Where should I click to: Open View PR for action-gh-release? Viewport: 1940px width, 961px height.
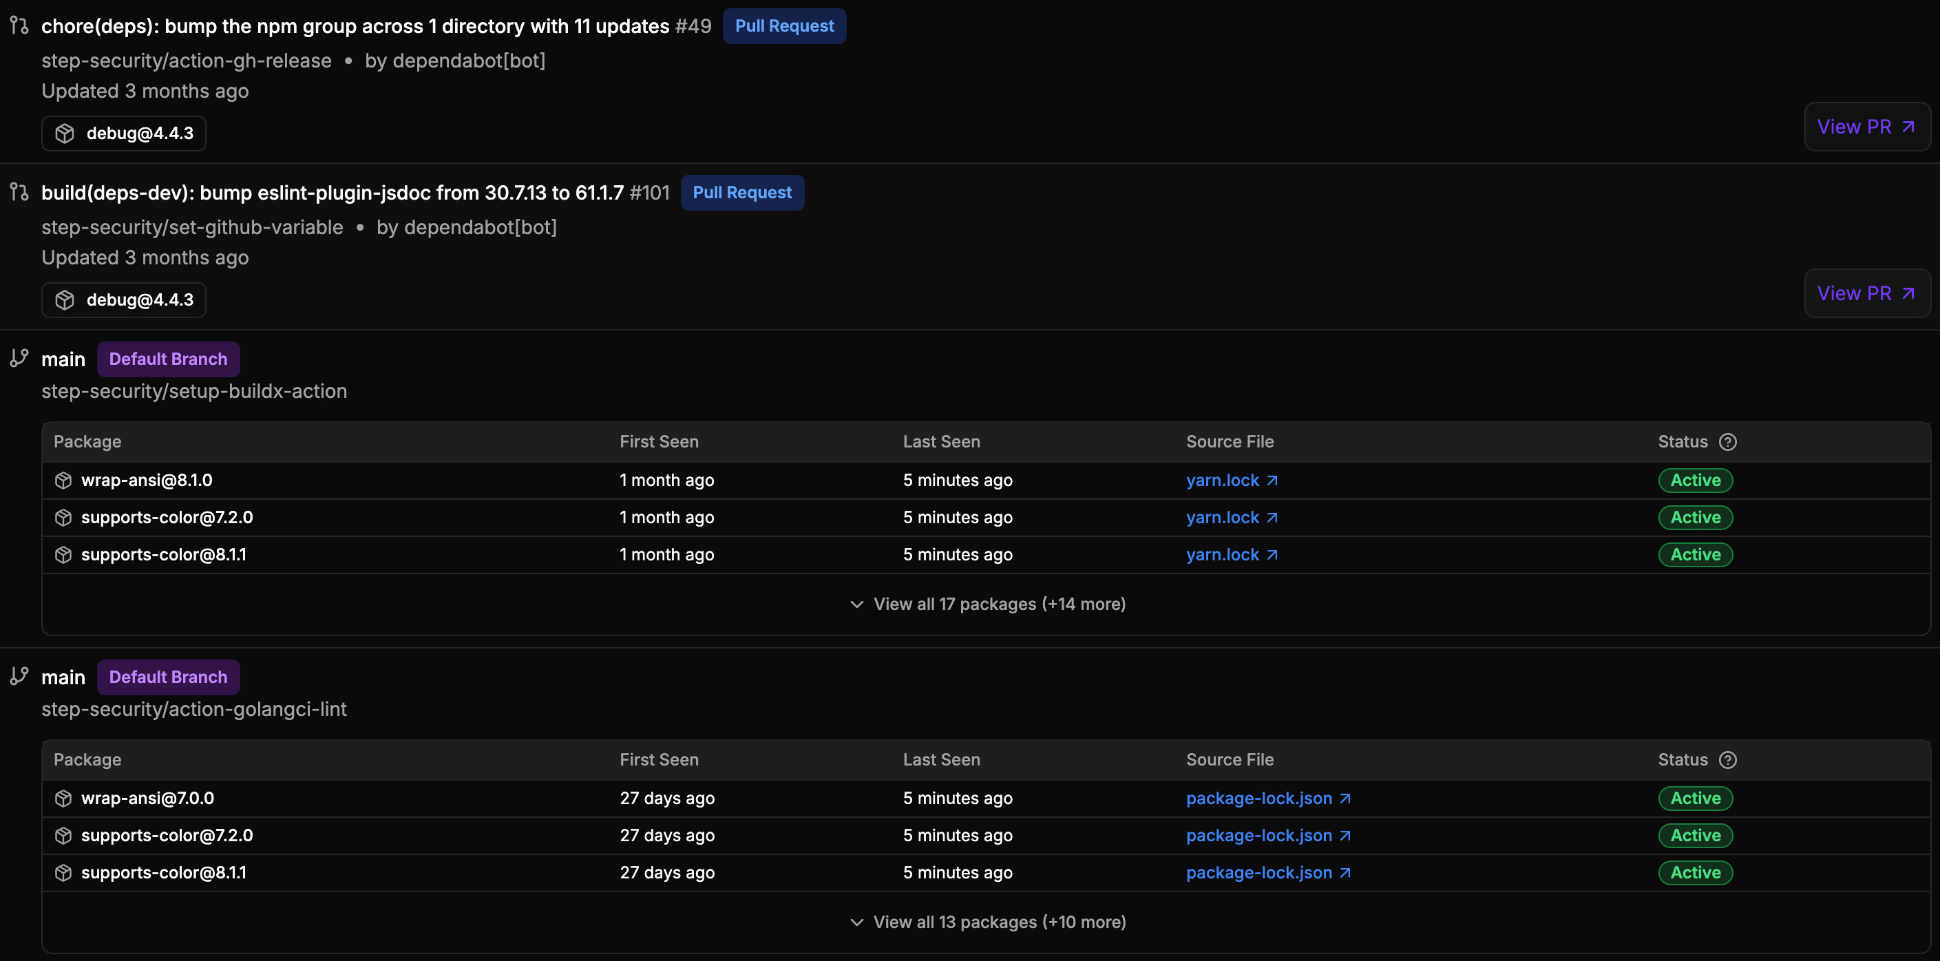coord(1866,127)
